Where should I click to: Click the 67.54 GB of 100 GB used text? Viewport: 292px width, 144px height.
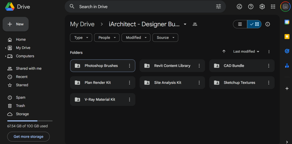pos(27,126)
